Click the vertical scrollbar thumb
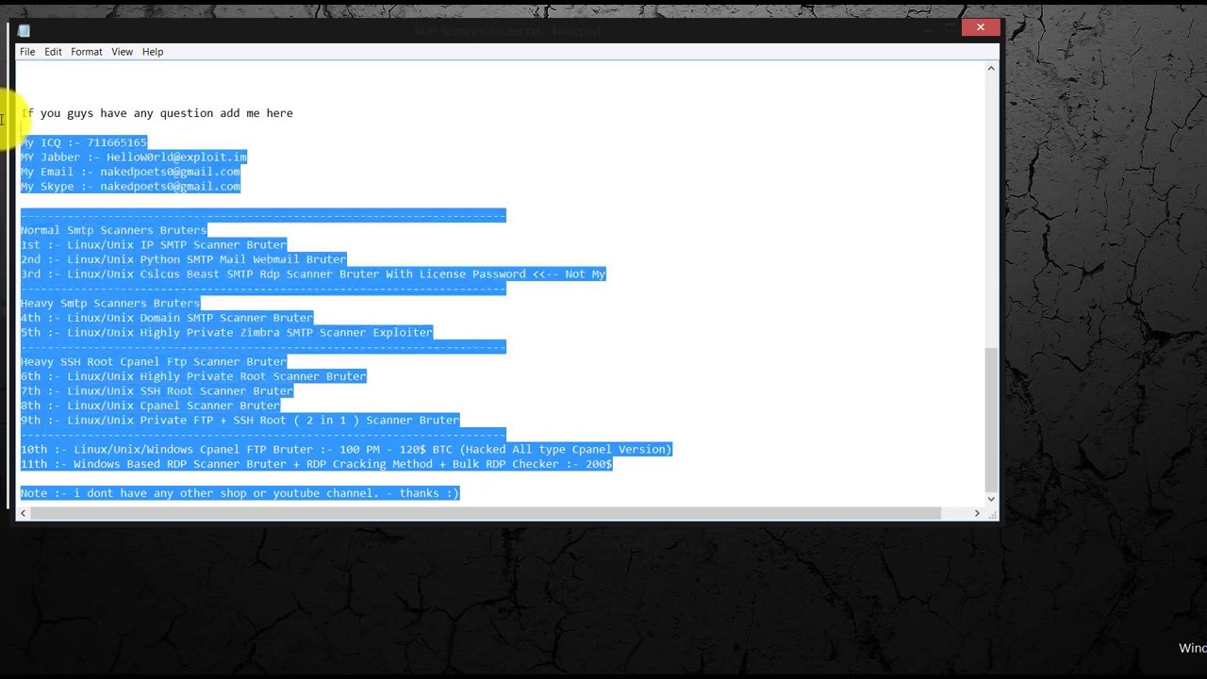This screenshot has height=679, width=1207. click(x=991, y=419)
